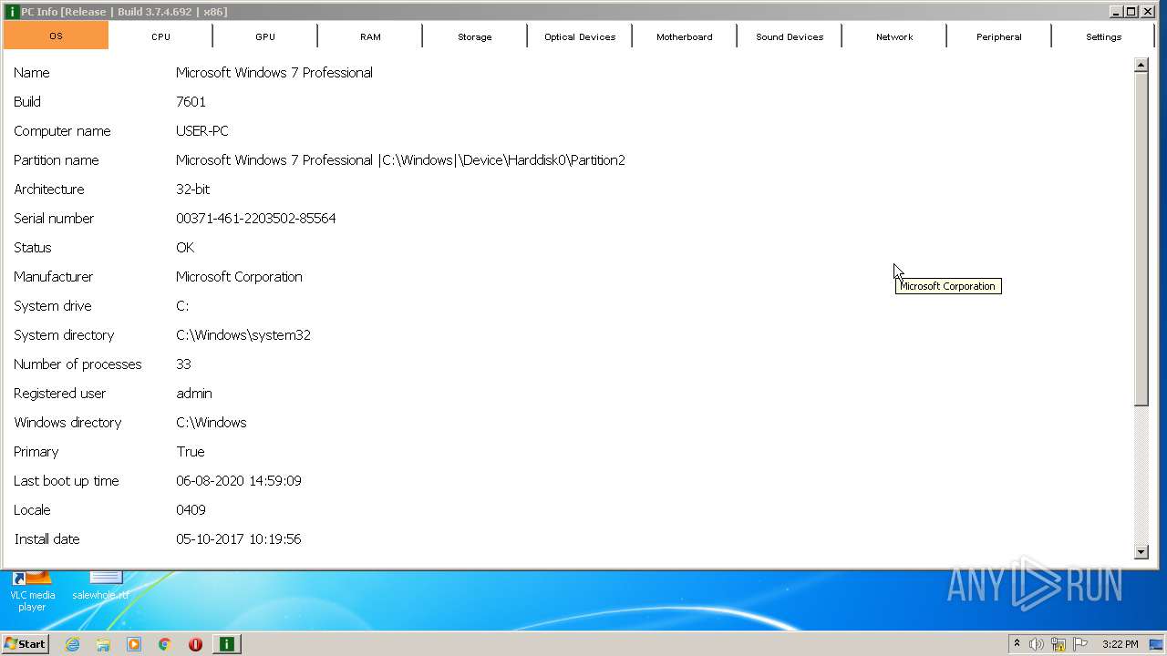This screenshot has width=1167, height=656.
Task: Open the Settings tab
Action: click(x=1103, y=36)
